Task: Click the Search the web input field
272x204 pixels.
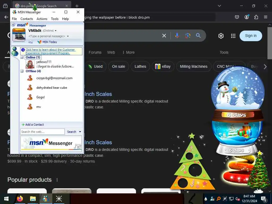Action: 42,132
